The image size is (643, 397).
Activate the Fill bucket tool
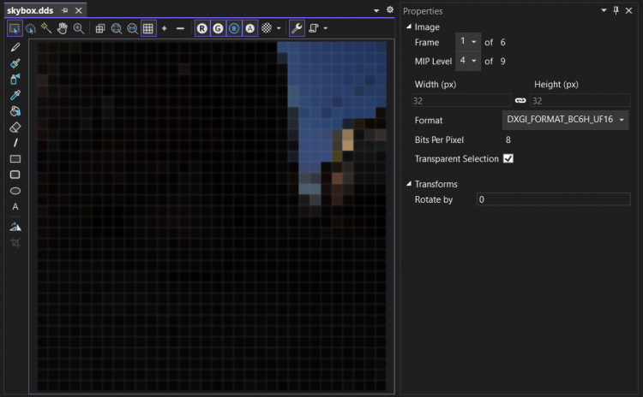pos(15,110)
